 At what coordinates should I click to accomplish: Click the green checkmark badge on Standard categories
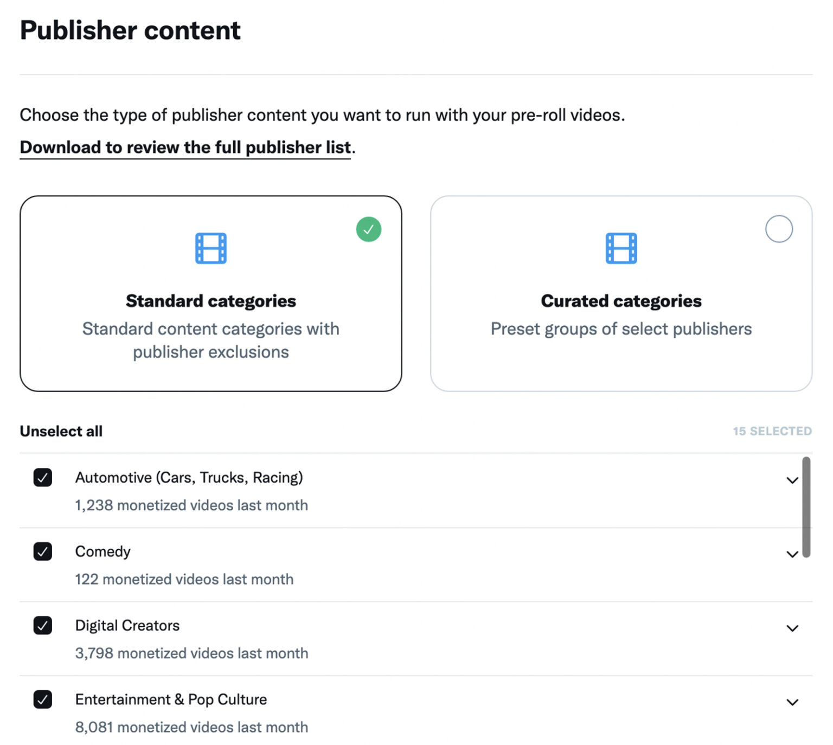pos(369,229)
